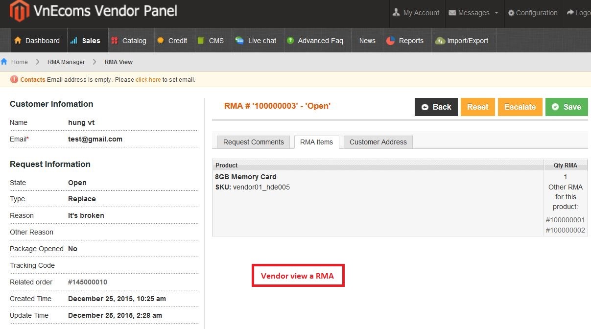The image size is (591, 329).
Task: Click the Sales bar chart icon
Action: [x=74, y=41]
